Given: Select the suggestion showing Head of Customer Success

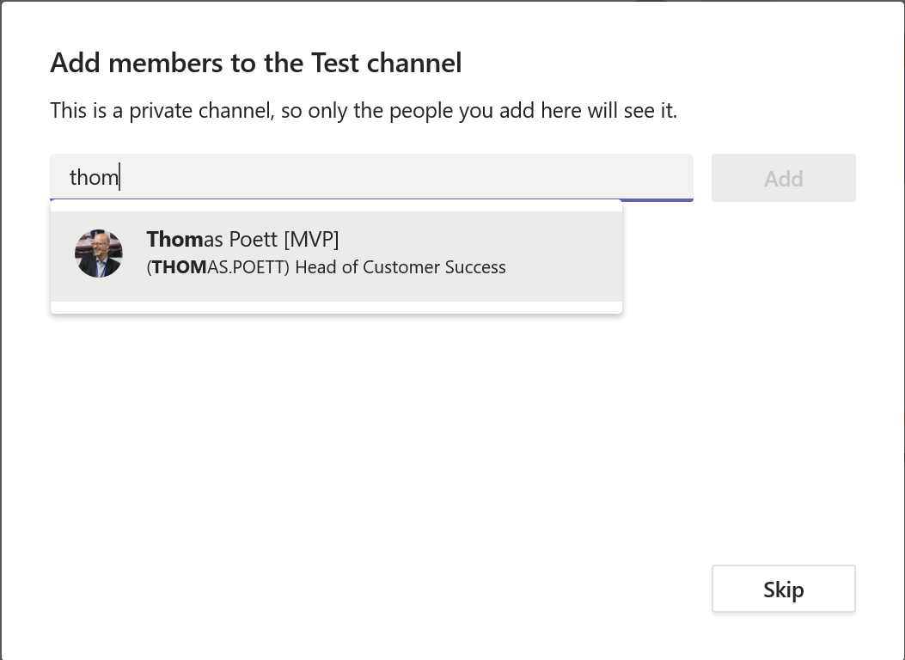Looking at the screenshot, I should [x=400, y=267].
